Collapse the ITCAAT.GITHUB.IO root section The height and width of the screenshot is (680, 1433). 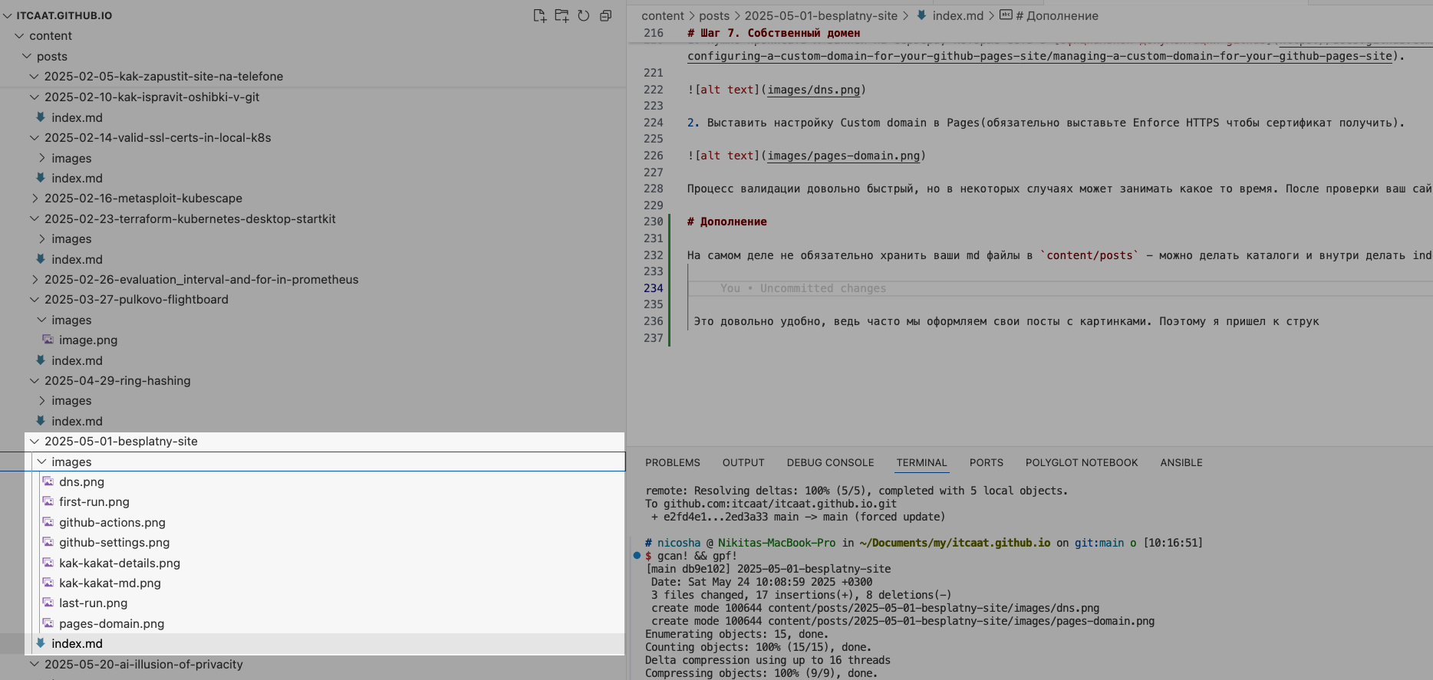point(8,15)
